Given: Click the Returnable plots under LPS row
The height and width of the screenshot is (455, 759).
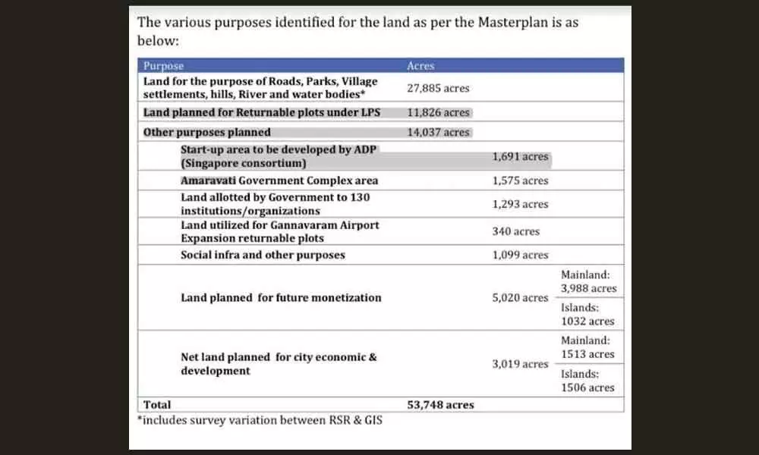Looking at the screenshot, I should [262, 113].
